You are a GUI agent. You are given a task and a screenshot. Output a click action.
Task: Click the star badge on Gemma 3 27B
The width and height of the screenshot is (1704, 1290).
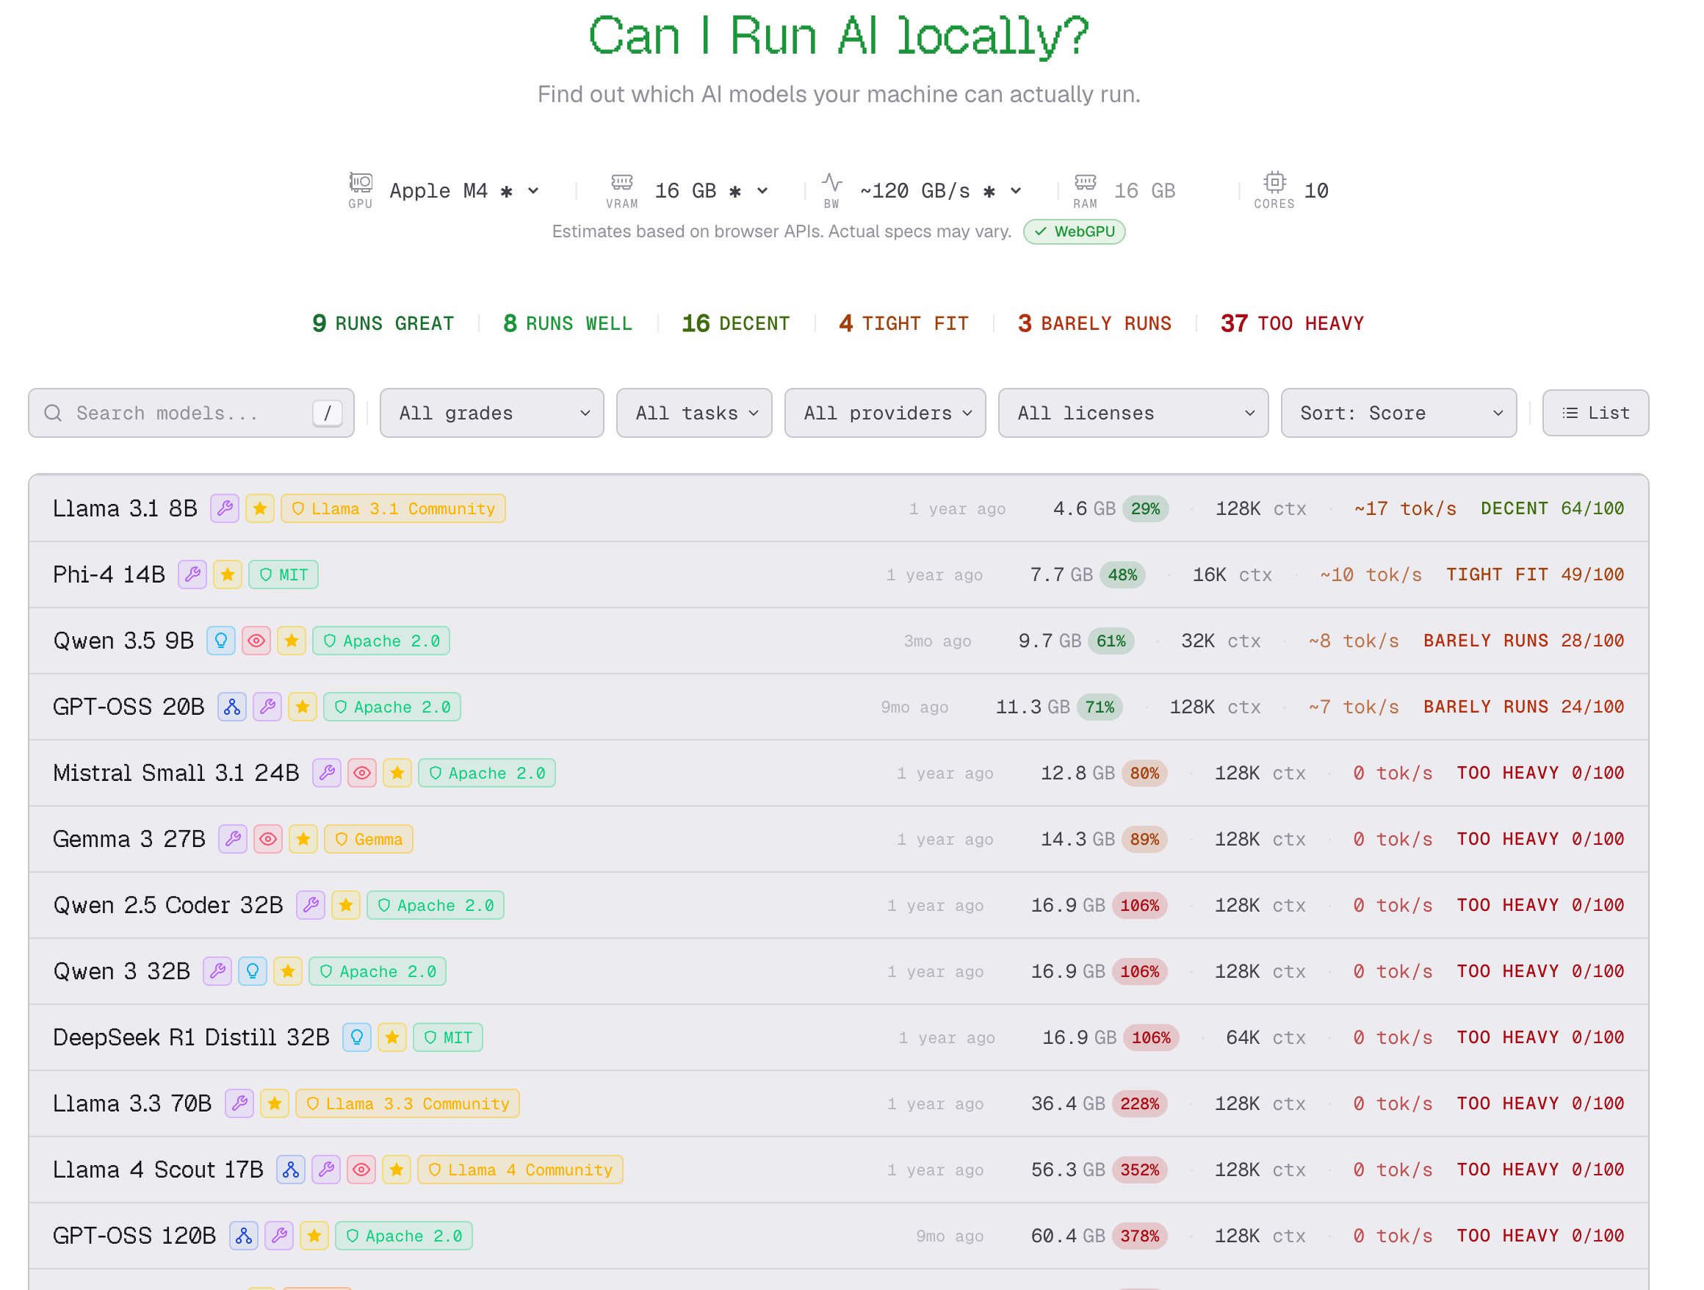[303, 839]
